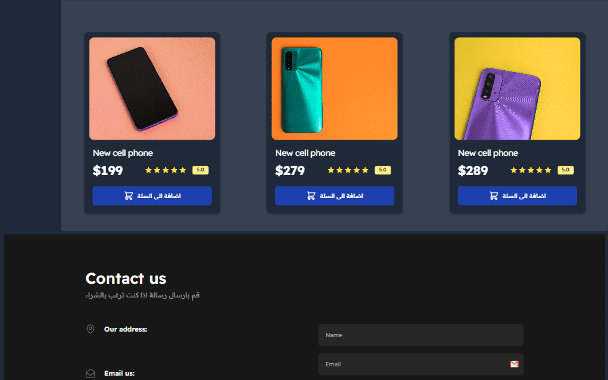
Task: Click the envelope icon beside Email us
Action: coord(90,373)
